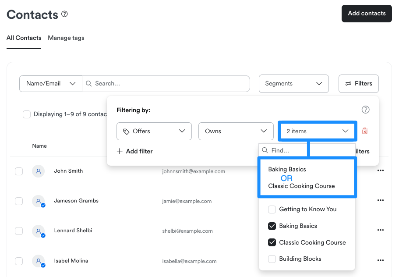This screenshot has width=399, height=277.
Task: Check the Building Blocks offer
Action: [x=272, y=259]
